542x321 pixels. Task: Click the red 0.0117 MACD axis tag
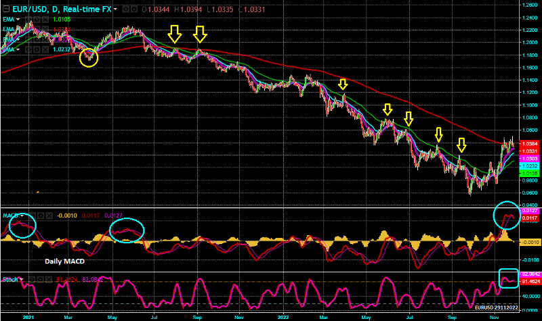[x=529, y=218]
